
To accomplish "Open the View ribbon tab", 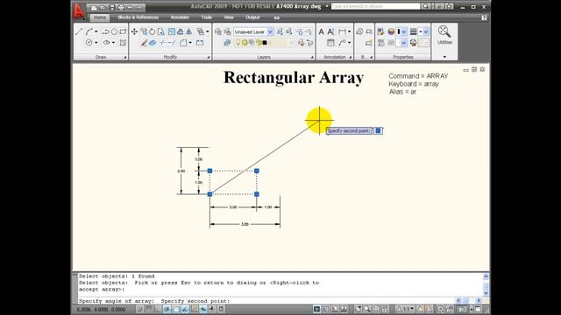I will pyautogui.click(x=229, y=17).
